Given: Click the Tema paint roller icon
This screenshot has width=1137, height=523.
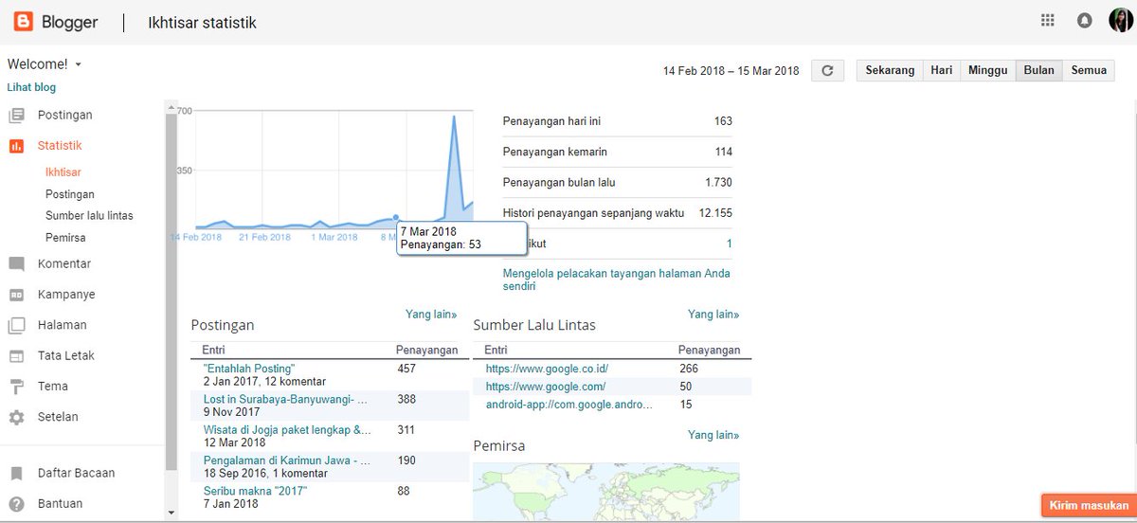Looking at the screenshot, I should (x=16, y=387).
